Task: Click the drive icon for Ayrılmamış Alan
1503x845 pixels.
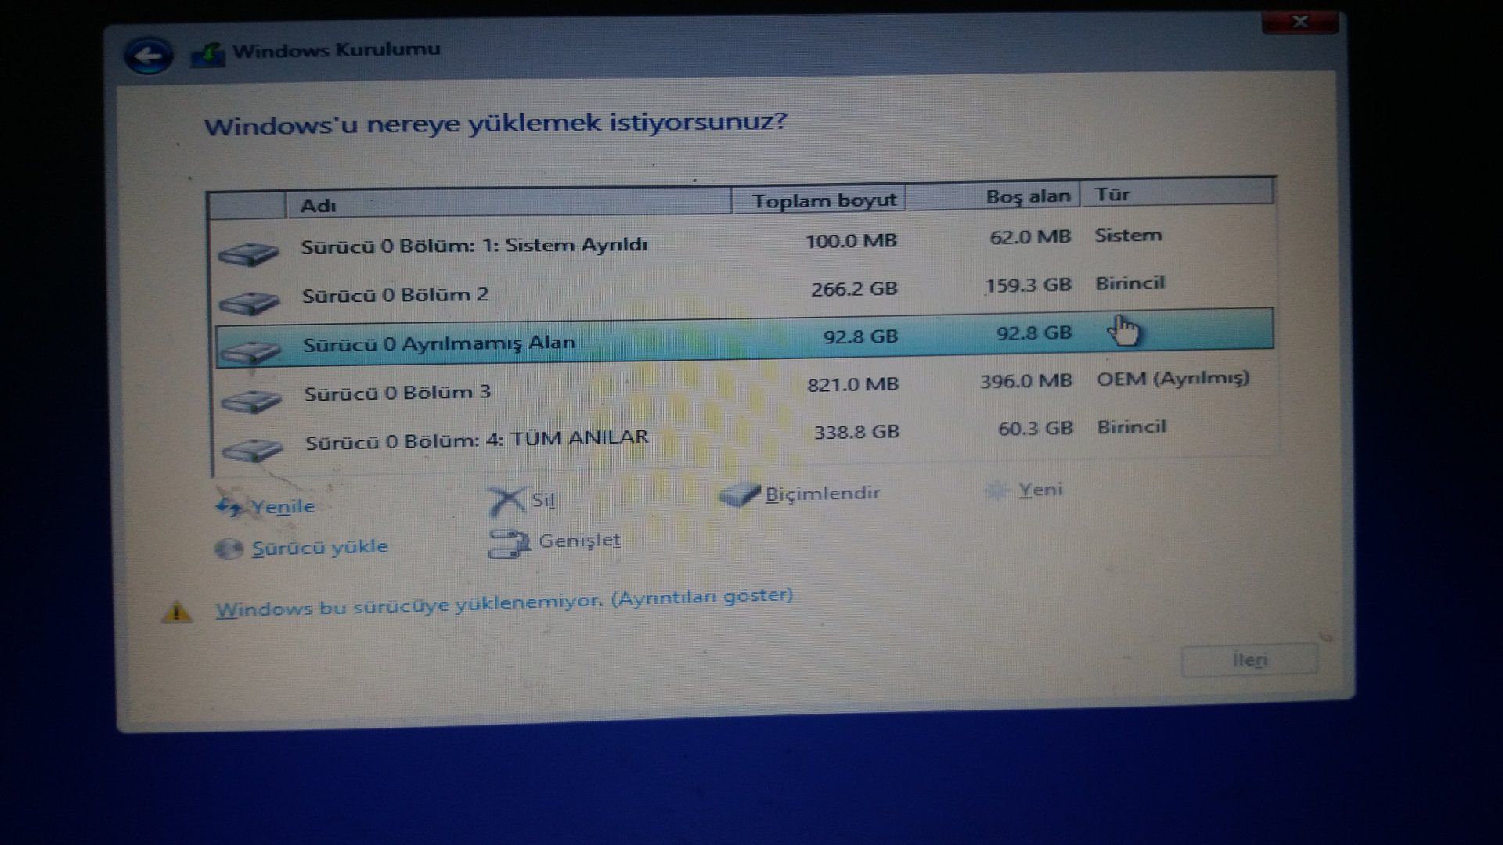Action: tap(250, 352)
